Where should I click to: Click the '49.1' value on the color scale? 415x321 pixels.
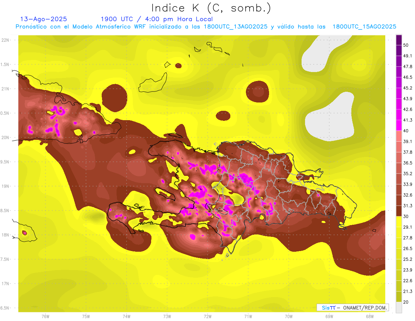click(408, 56)
